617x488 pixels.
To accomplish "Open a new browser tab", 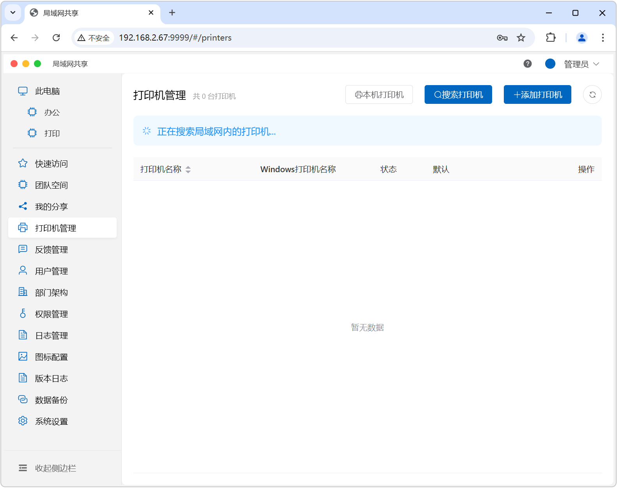I will point(172,13).
